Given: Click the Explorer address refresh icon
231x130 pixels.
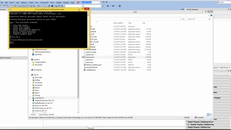Looking at the screenshot, I should (x=184, y=19).
